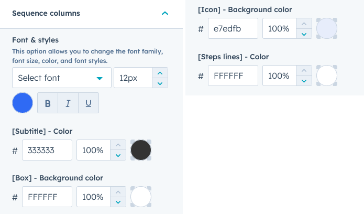Toggle italic font style

68,103
